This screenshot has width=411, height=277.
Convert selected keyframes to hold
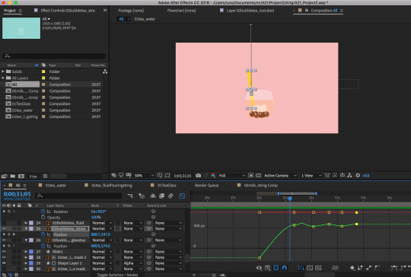tap(360, 268)
